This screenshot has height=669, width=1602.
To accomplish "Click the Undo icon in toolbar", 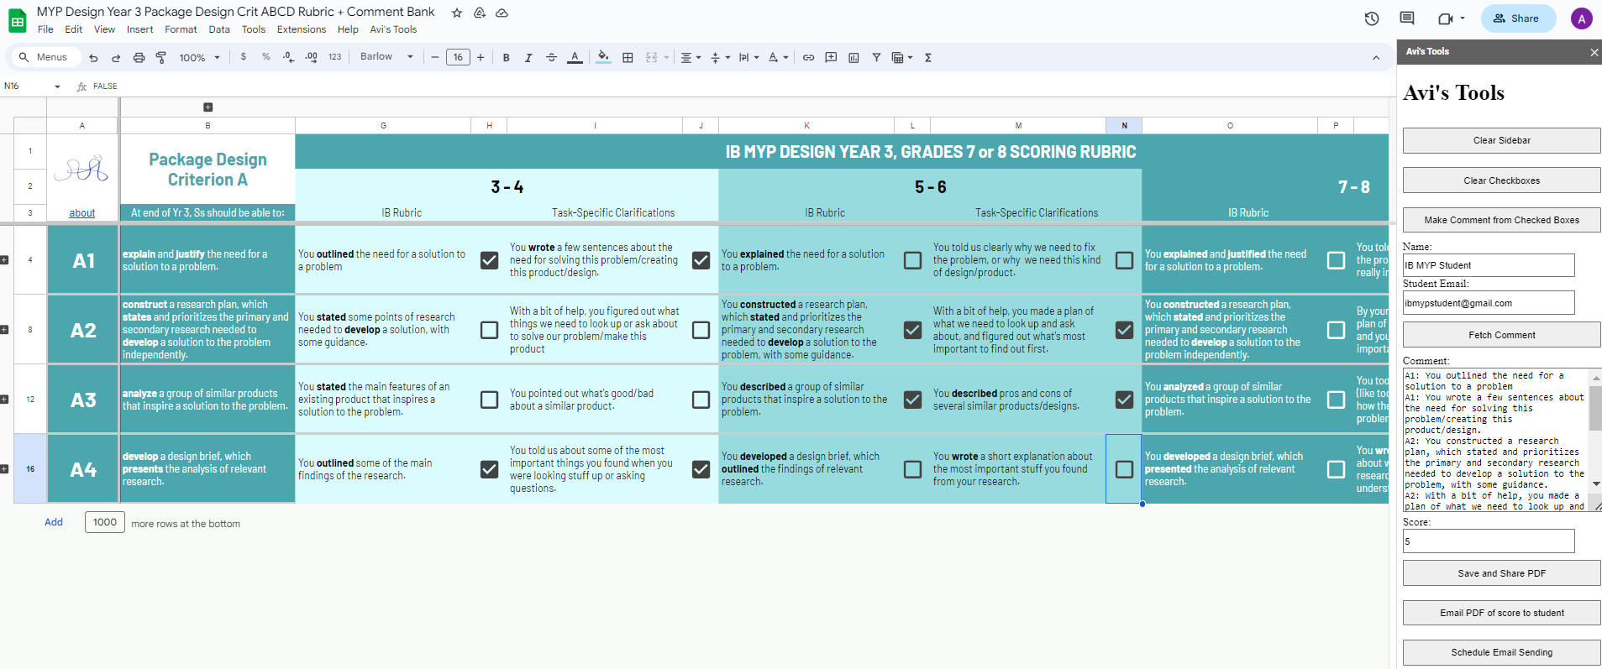I will coord(93,58).
